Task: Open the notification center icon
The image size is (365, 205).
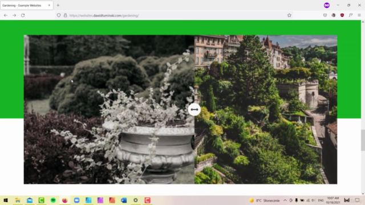Action: [358, 200]
